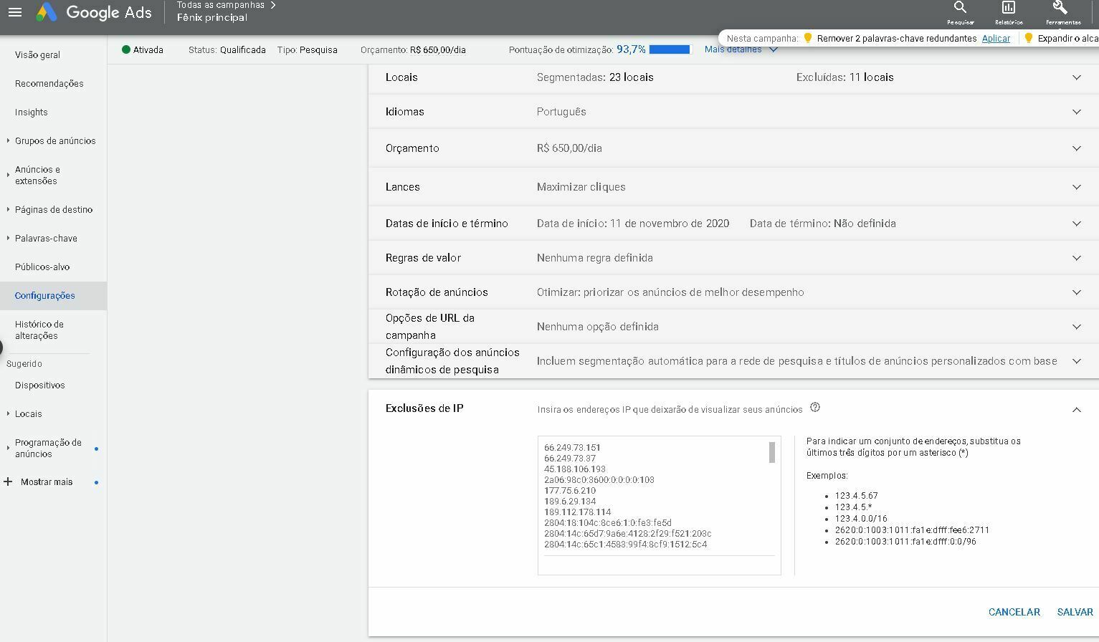The image size is (1099, 642).
Task: Click the IP entry 66.249.73.151
Action: (x=572, y=447)
